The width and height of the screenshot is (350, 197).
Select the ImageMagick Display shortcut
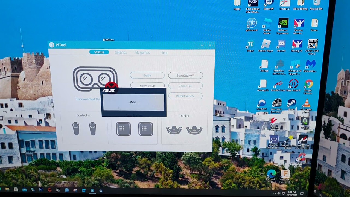click(x=288, y=142)
